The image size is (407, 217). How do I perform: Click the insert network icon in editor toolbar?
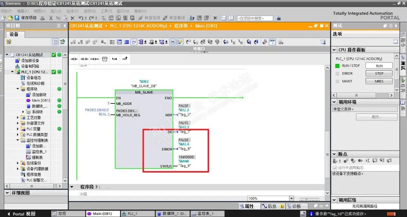pyautogui.click(x=73, y=42)
